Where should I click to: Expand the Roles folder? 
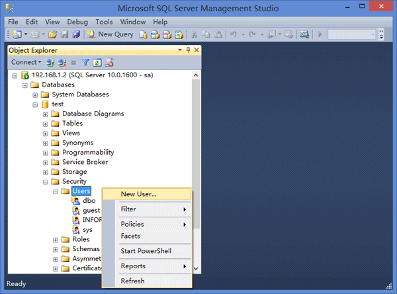(56, 240)
